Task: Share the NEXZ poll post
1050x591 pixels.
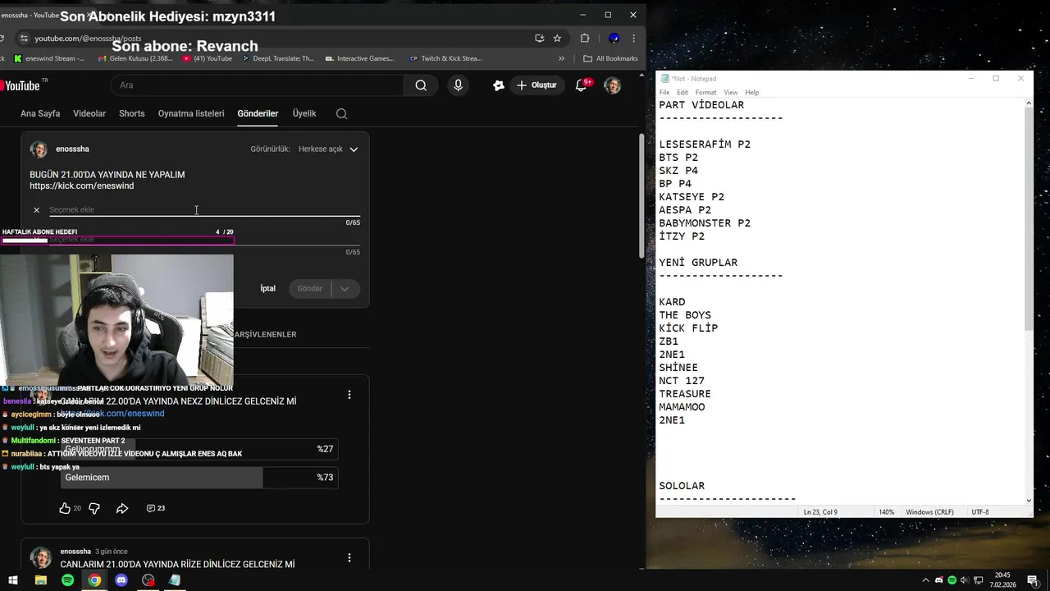Action: click(122, 508)
